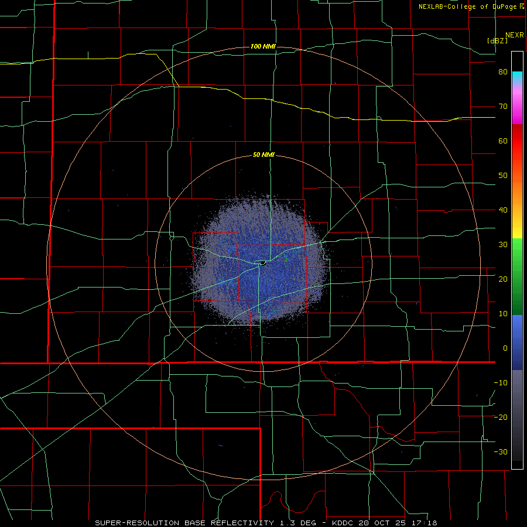Click the -10 value on the dBZ scale

tap(501, 383)
